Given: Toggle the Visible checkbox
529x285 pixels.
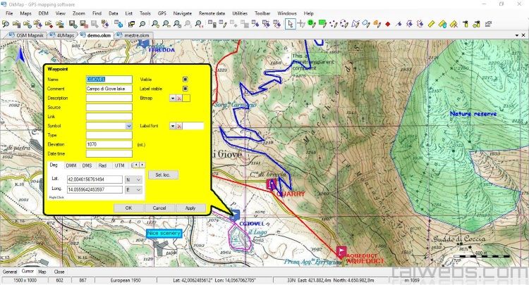Looking at the screenshot, I should pyautogui.click(x=186, y=80).
